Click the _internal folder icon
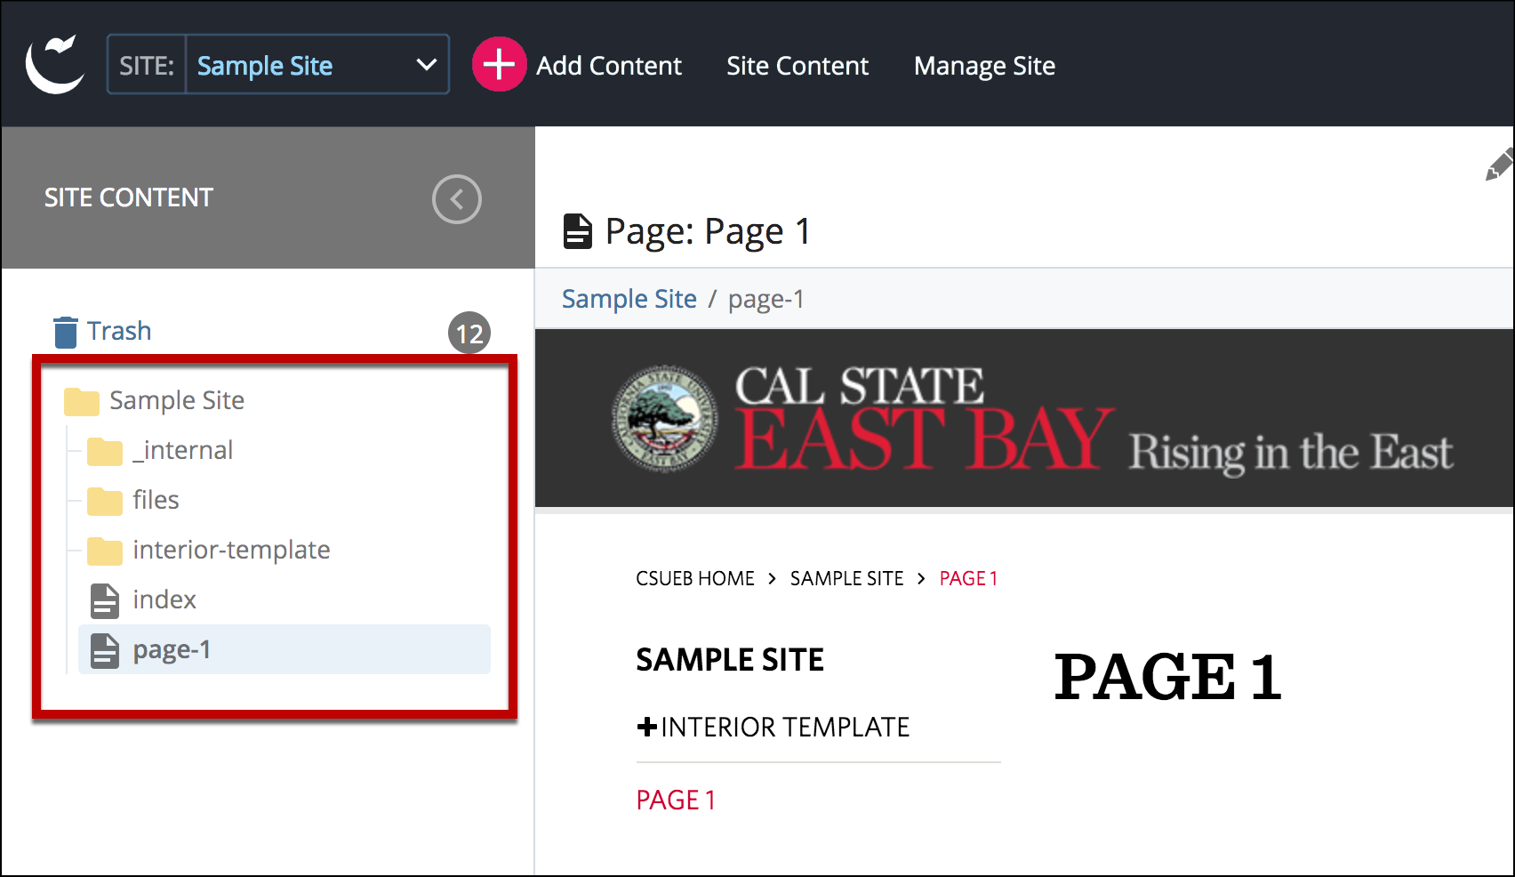Image resolution: width=1515 pixels, height=877 pixels. click(x=105, y=452)
